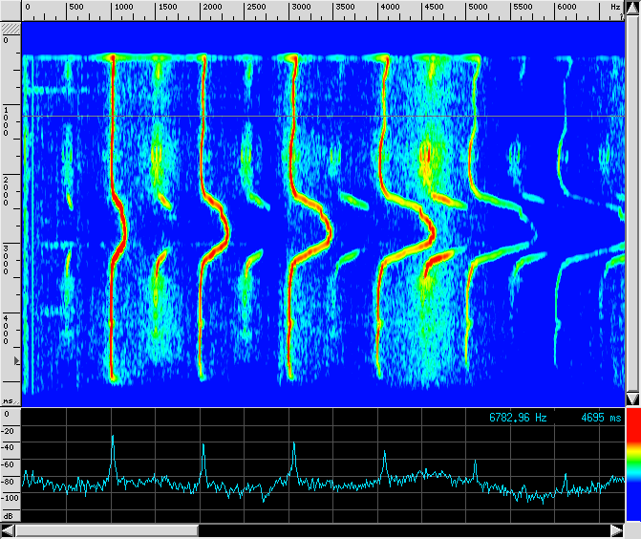Click the left arrow of the horizontal scrollbar
Screen dimensions: 641x539
coord(8,530)
